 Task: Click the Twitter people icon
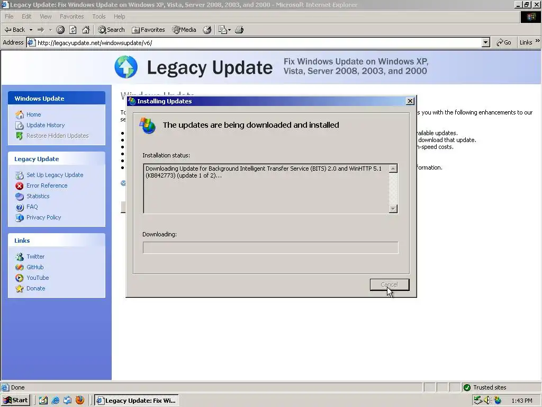coord(20,257)
